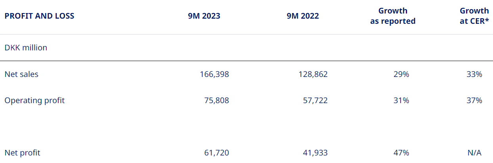Click the 29% reported growth cell

[401, 74]
